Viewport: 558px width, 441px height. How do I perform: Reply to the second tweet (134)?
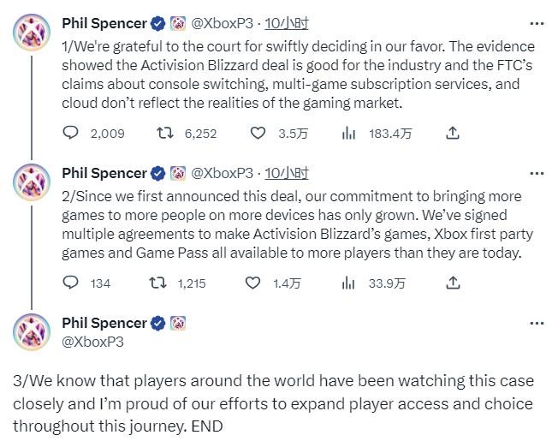pyautogui.click(x=72, y=283)
